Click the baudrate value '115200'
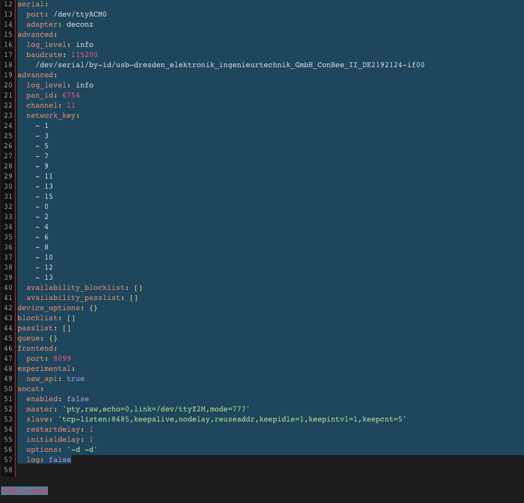524x503 pixels. pyautogui.click(x=85, y=55)
